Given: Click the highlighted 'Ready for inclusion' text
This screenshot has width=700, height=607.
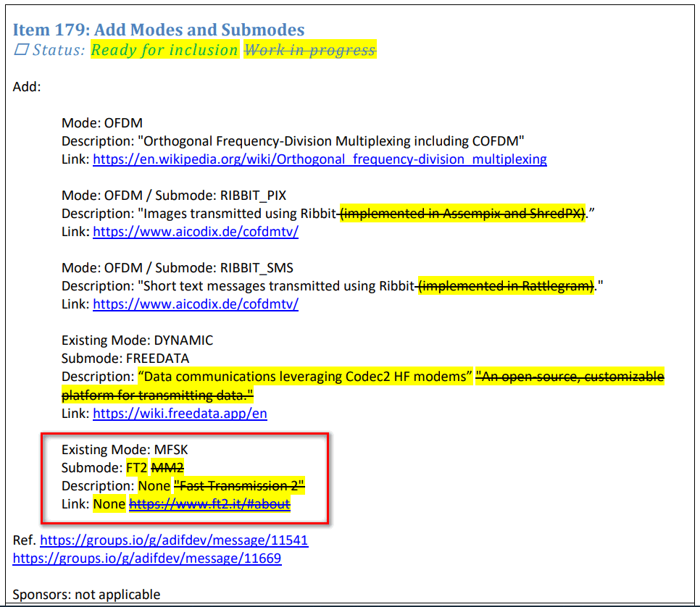Looking at the screenshot, I should (164, 50).
